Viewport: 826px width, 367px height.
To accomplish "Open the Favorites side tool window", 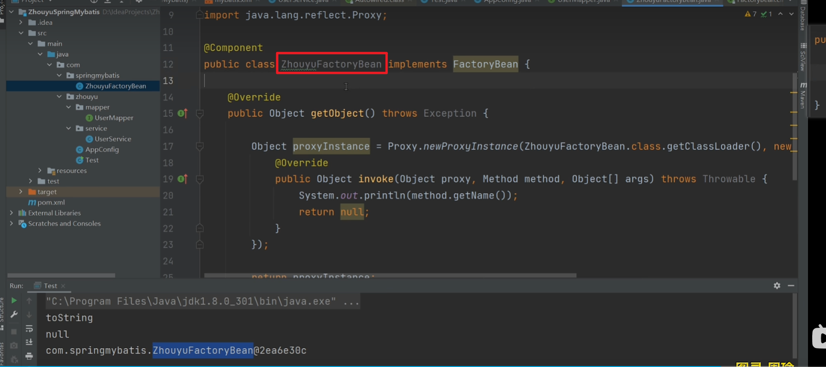I will click(2, 354).
